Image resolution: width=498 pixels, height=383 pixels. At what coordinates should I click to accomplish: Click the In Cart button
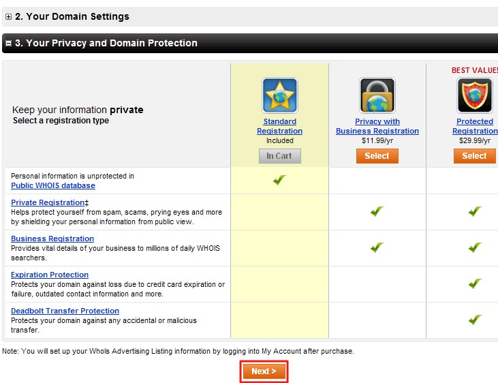point(279,156)
